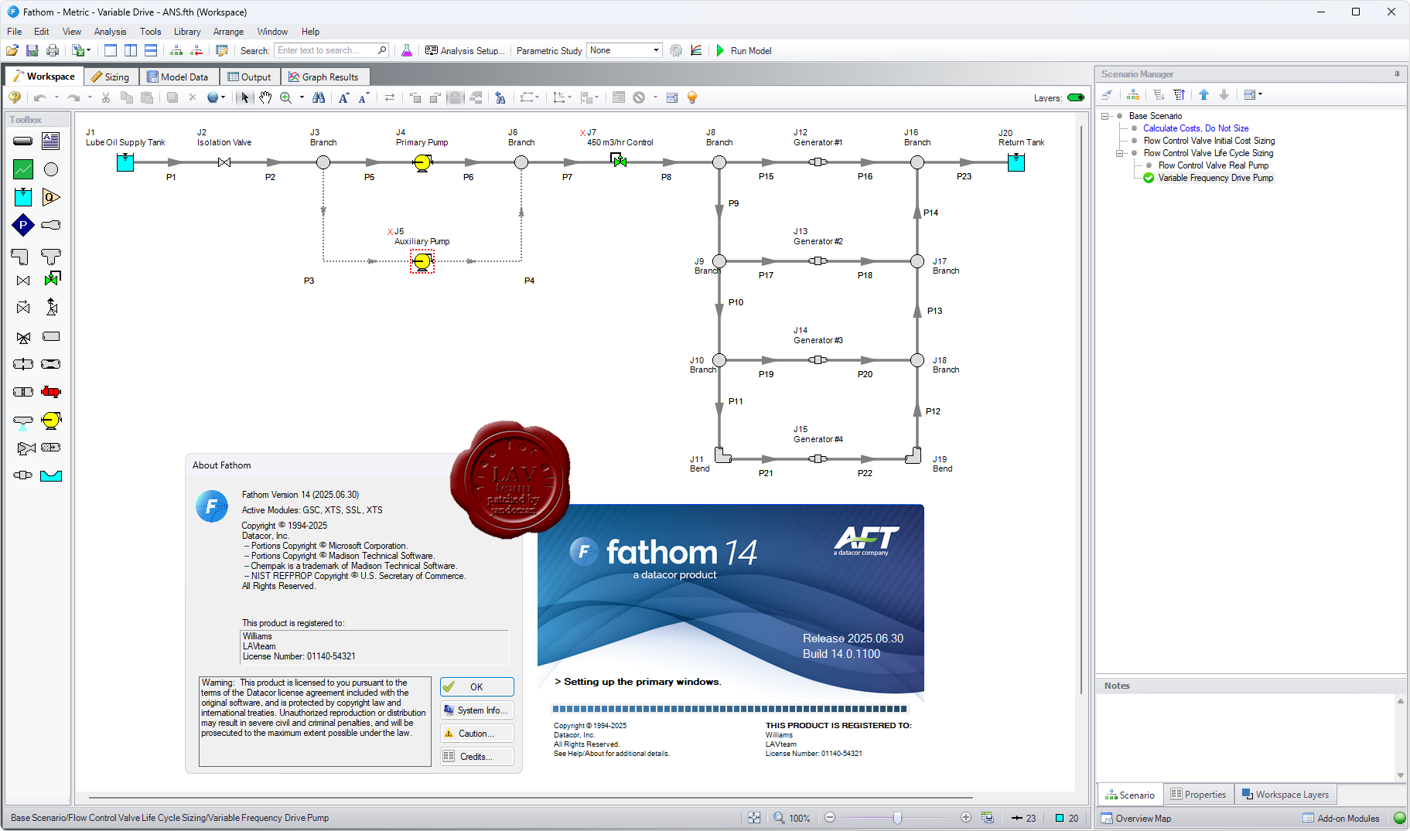Click the Overview Map button
The height and width of the screenshot is (831, 1410).
pyautogui.click(x=1135, y=818)
